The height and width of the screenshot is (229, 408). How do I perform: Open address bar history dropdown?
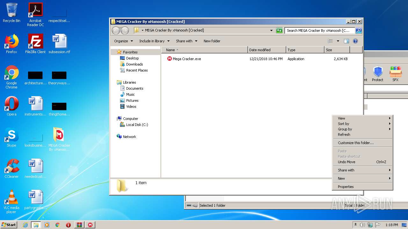271,31
